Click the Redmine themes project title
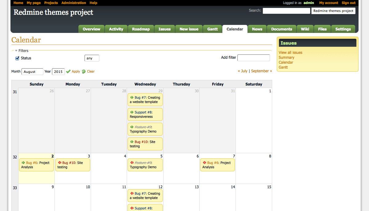This screenshot has width=369, height=211. [x=54, y=12]
